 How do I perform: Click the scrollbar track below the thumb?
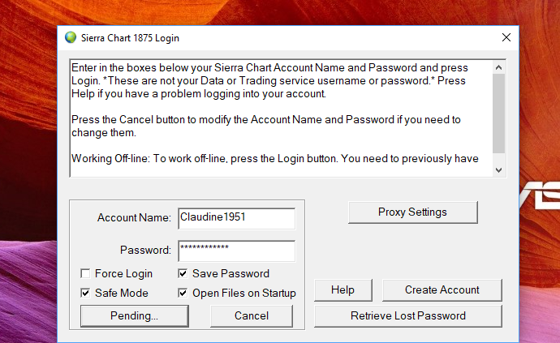point(498,158)
